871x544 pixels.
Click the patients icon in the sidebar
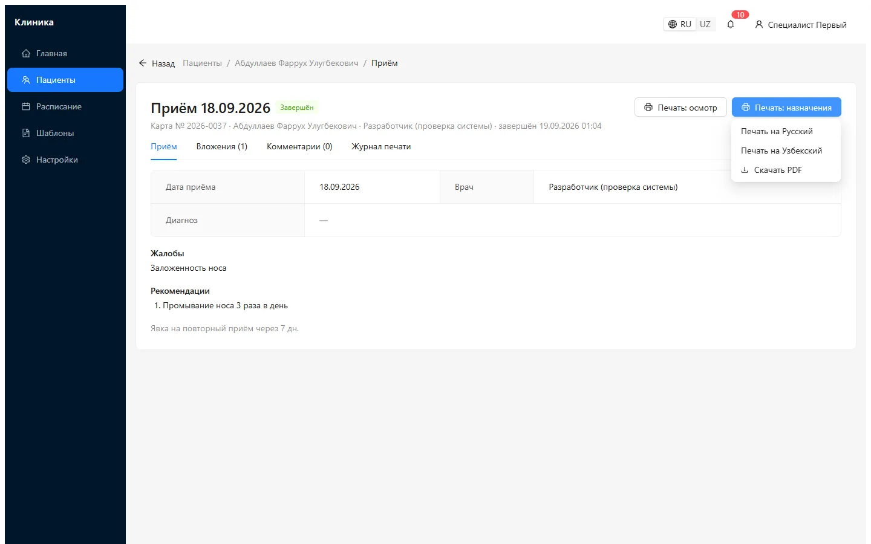click(26, 80)
